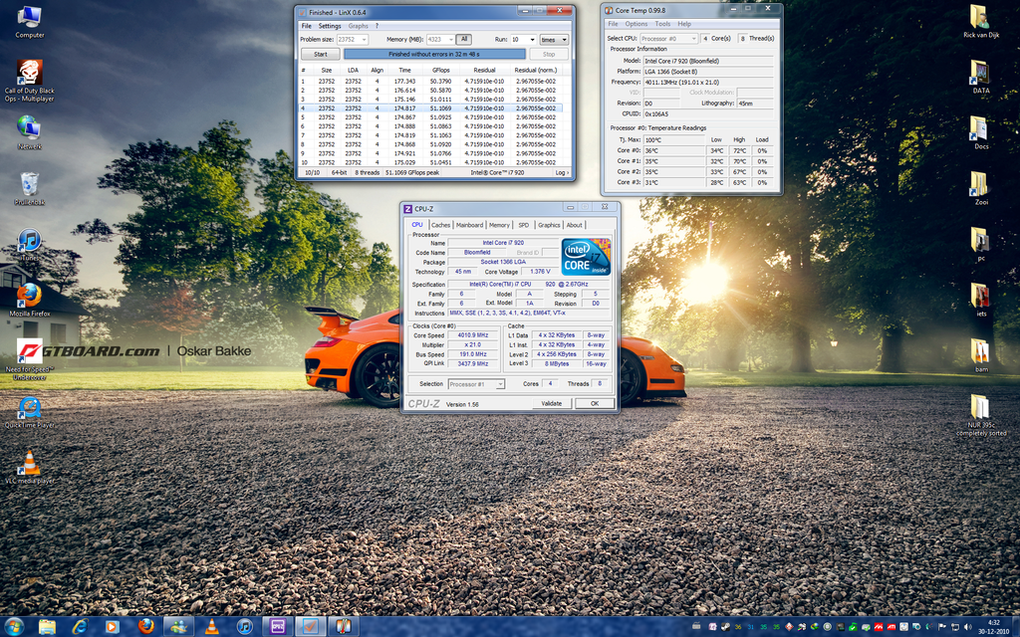Open iTunes from the desktop
1020x637 pixels.
28,242
